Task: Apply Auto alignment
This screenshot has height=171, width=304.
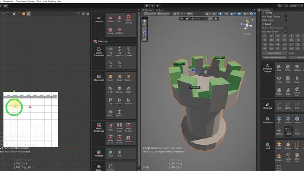Action: tap(110, 78)
